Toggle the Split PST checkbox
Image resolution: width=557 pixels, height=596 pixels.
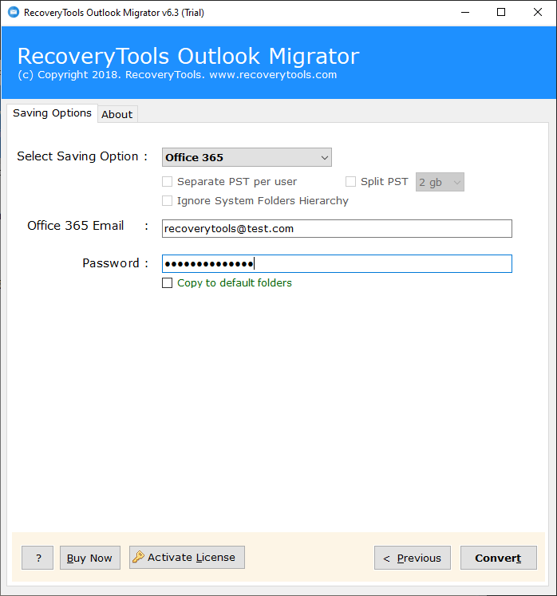click(350, 182)
